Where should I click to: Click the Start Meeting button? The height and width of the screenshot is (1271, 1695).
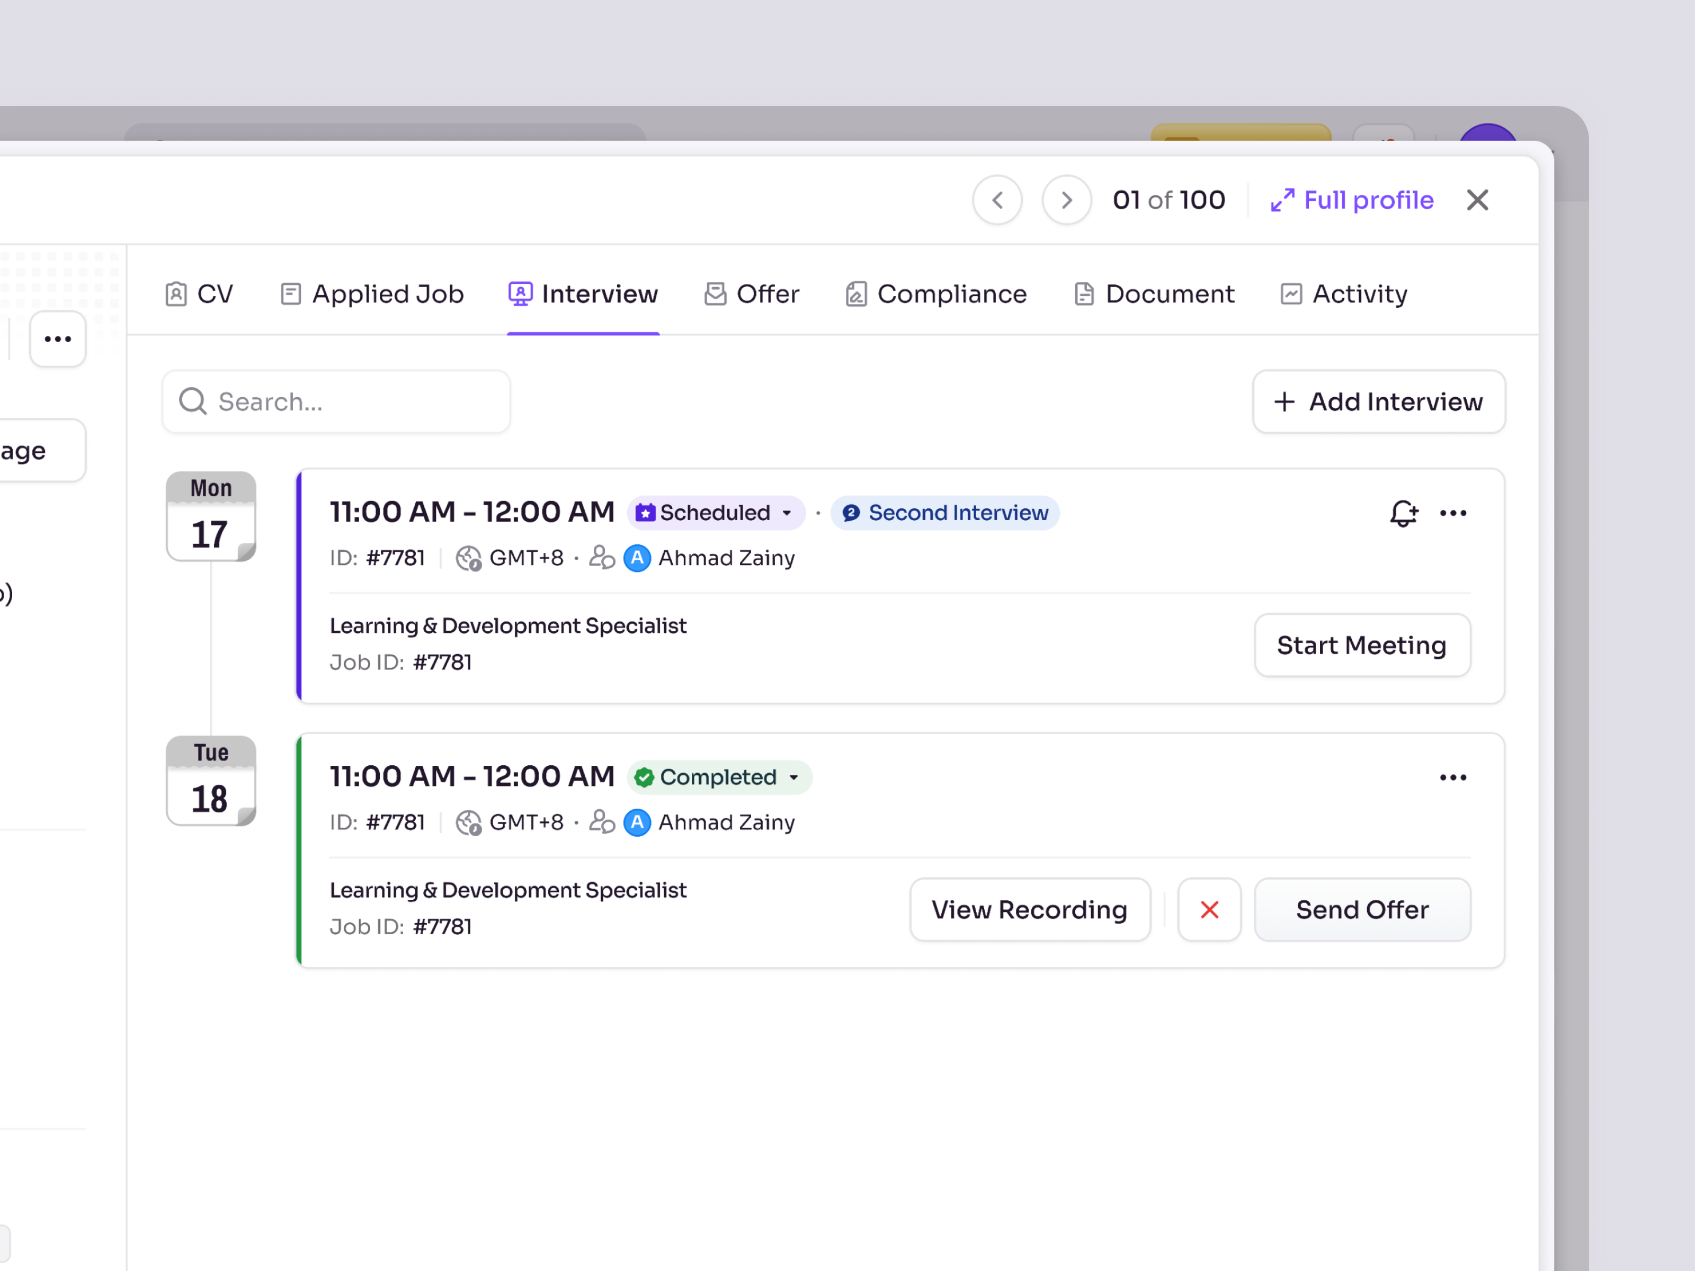pyautogui.click(x=1362, y=645)
